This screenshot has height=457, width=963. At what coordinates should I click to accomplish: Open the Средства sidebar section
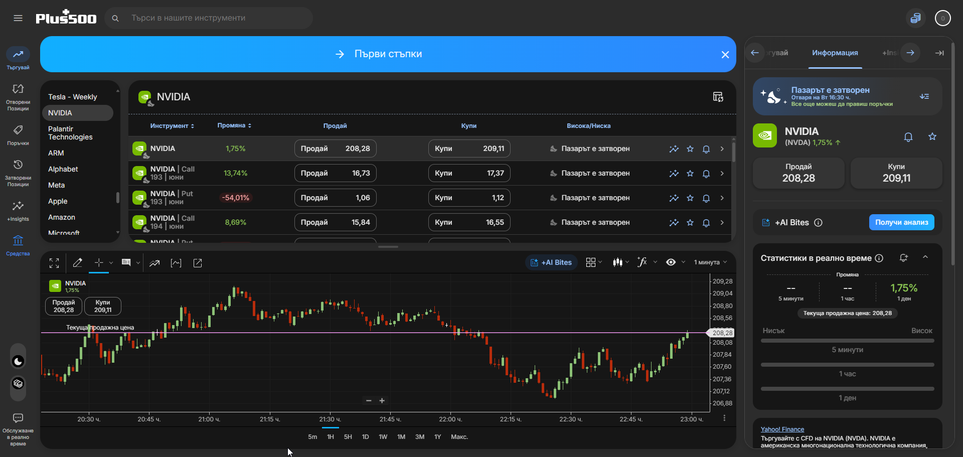18,246
